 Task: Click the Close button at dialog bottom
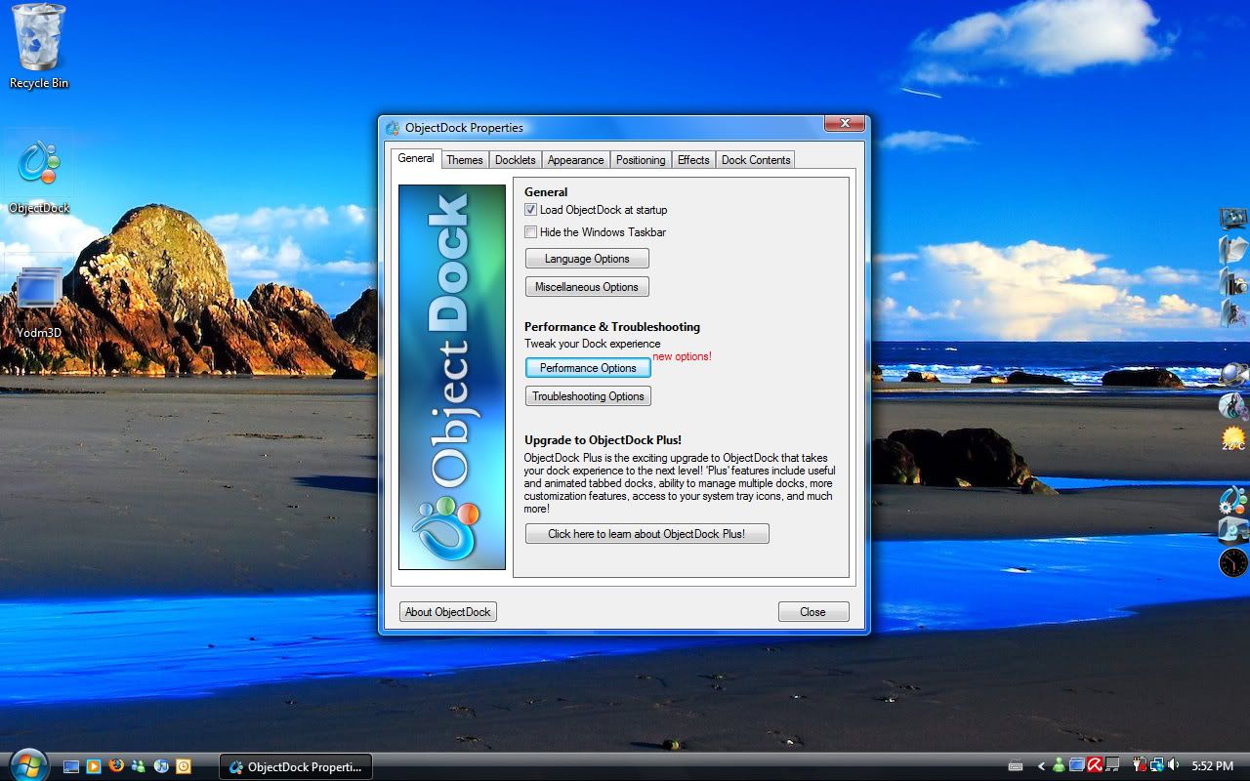813,612
